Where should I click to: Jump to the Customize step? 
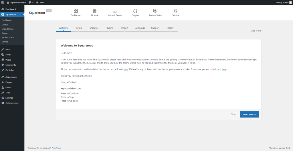pyautogui.click(x=140, y=28)
